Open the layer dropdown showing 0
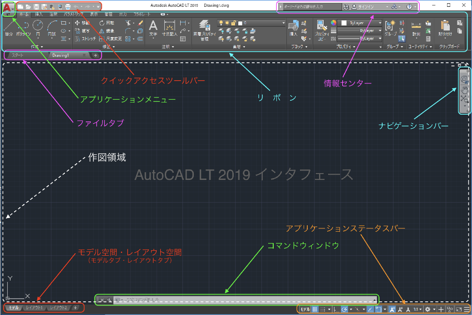This screenshot has width=472, height=315. tap(251, 23)
